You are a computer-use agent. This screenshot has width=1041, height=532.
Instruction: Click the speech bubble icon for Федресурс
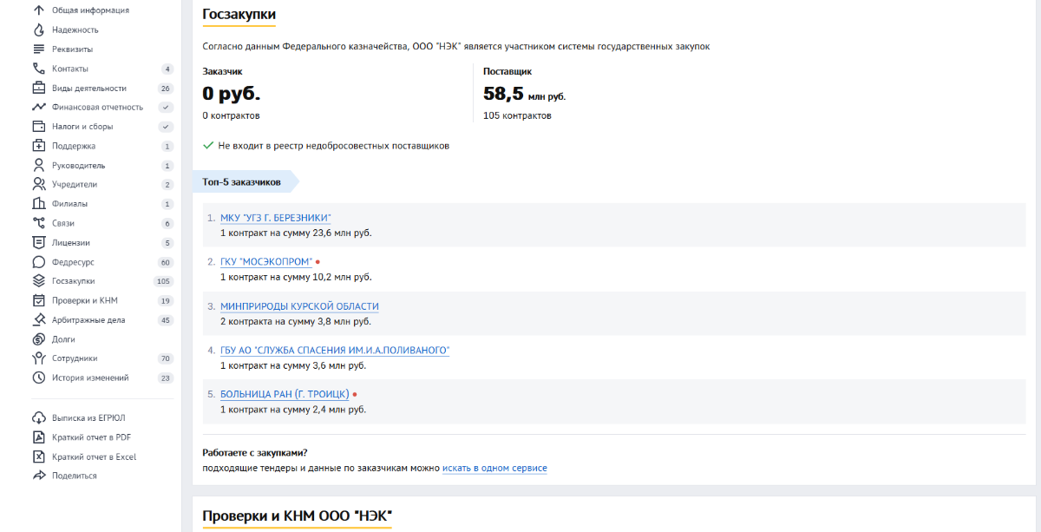[38, 262]
